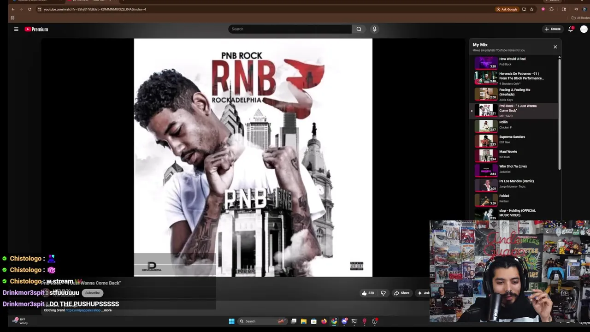Click the Create button
The width and height of the screenshot is (590, 332).
pyautogui.click(x=552, y=29)
